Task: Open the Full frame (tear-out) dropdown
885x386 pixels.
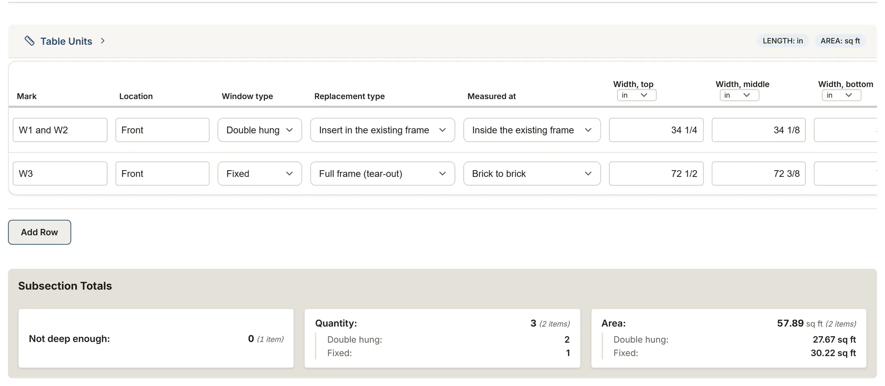Action: tap(382, 173)
